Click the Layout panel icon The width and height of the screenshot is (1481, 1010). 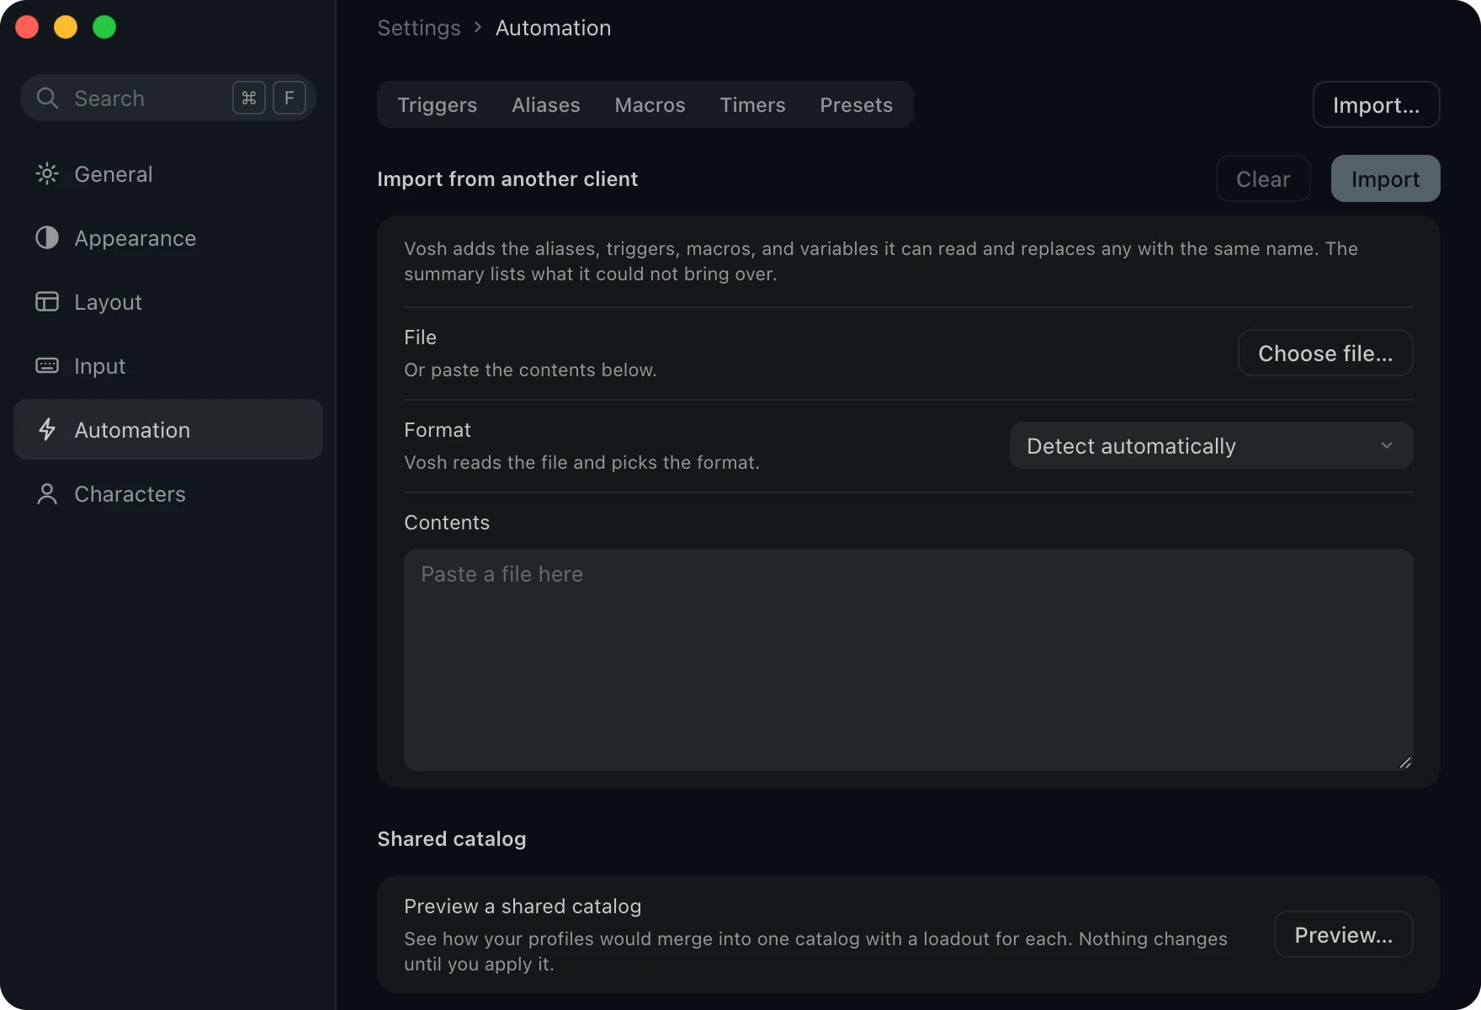[x=47, y=301]
